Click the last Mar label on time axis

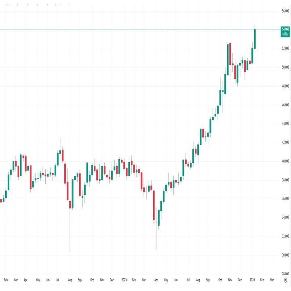pos(272,280)
